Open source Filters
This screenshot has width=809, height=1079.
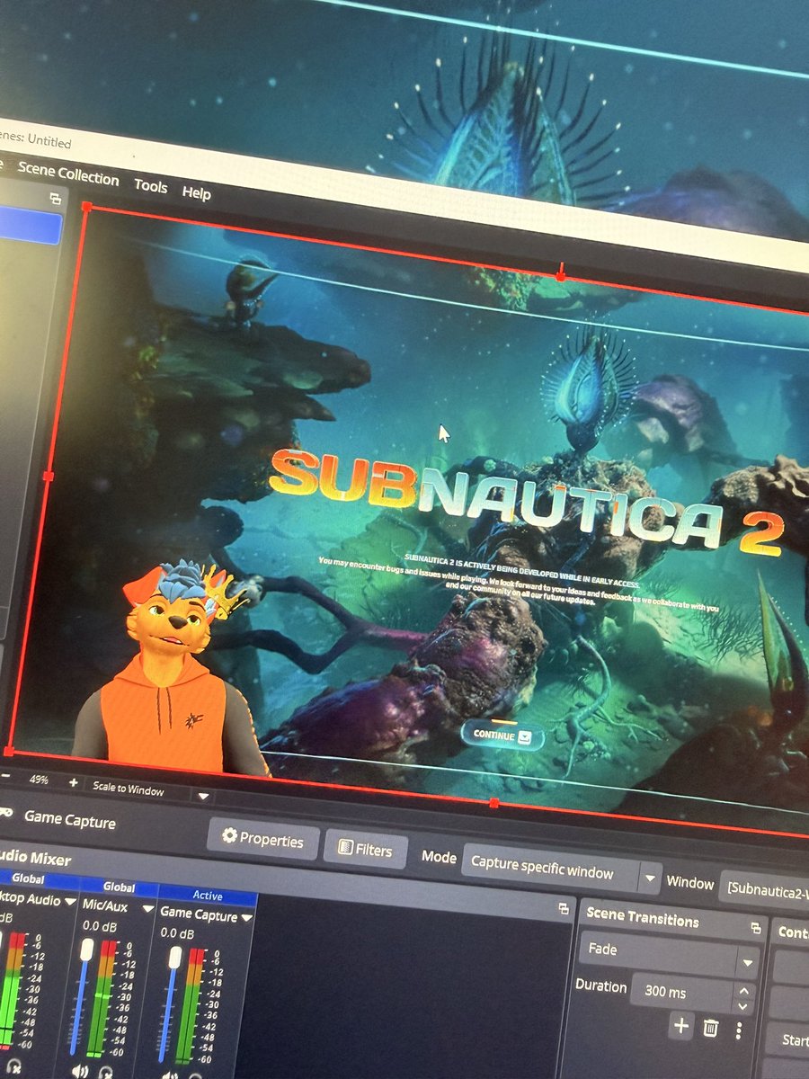point(365,849)
